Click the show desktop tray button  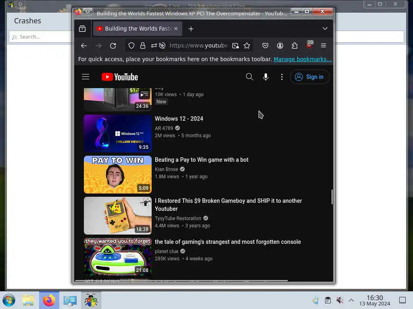[x=403, y=300]
